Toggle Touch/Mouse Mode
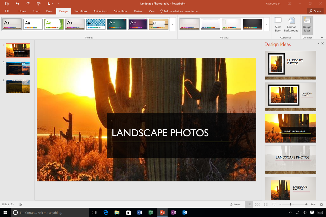The image size is (326, 217). coord(49,4)
